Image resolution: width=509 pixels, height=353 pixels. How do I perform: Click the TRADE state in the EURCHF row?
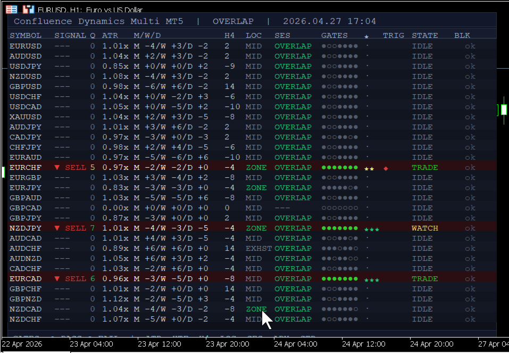pos(425,168)
